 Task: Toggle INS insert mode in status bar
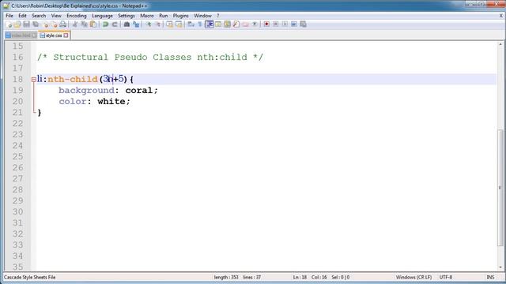pos(490,277)
